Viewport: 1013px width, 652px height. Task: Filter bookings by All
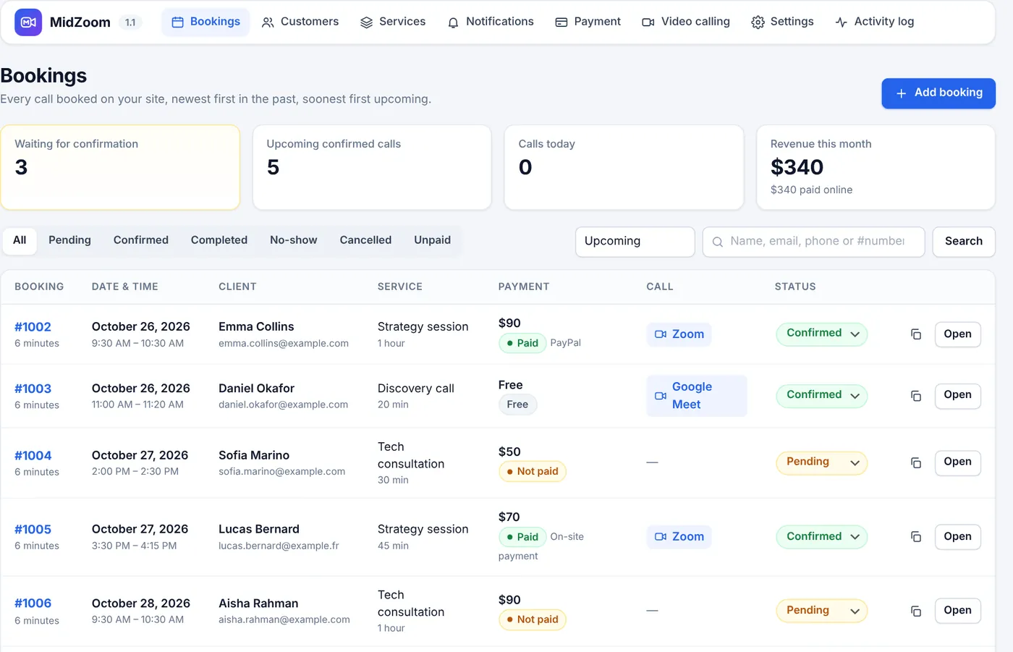(20, 240)
